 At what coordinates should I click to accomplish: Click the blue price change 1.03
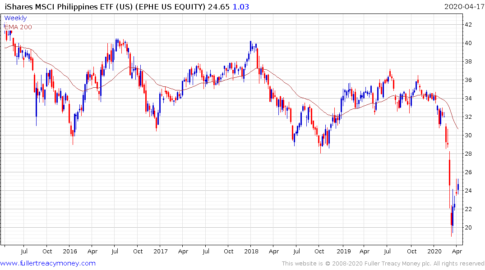240,7
